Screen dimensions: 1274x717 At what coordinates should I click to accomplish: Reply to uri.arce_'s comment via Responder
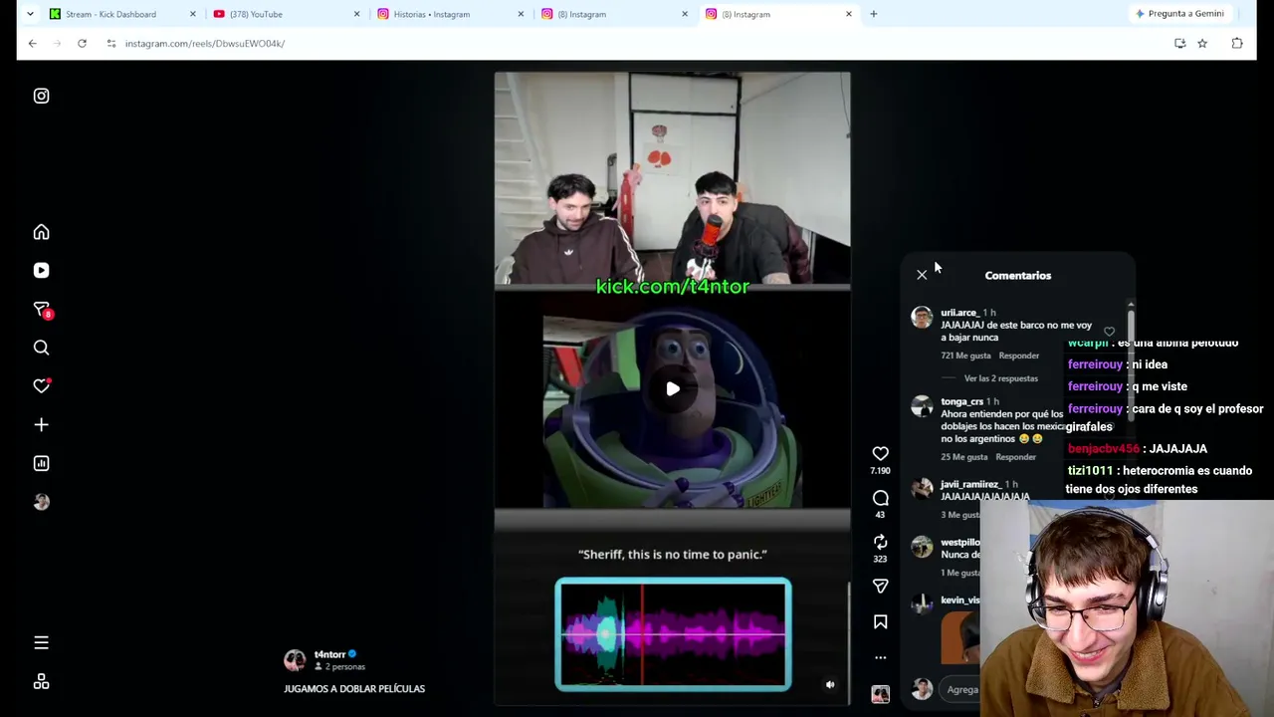(x=1018, y=356)
